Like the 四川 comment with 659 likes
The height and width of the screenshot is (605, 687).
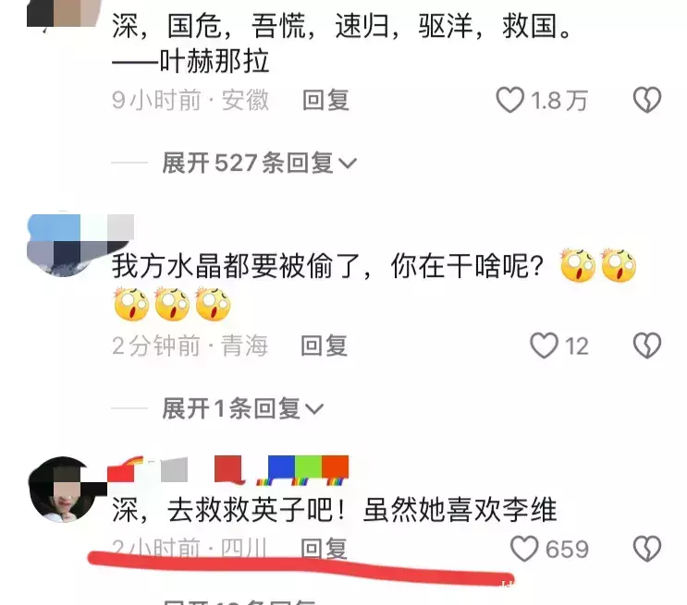coord(524,549)
